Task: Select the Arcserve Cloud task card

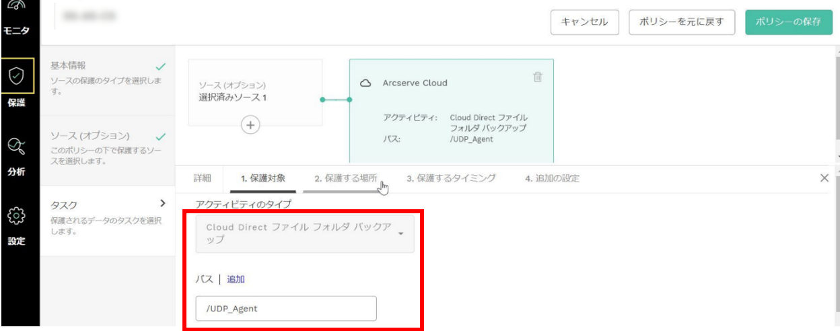Action: (452, 111)
